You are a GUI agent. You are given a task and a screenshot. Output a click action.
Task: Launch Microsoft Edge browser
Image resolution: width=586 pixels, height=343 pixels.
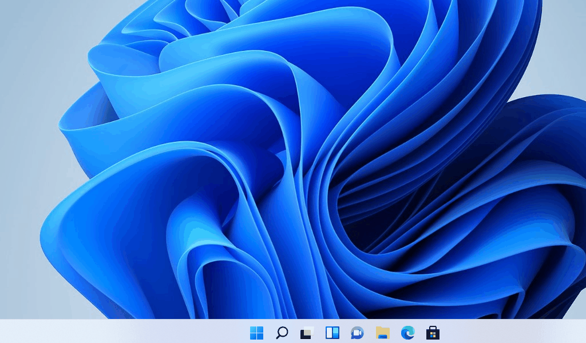tap(407, 333)
